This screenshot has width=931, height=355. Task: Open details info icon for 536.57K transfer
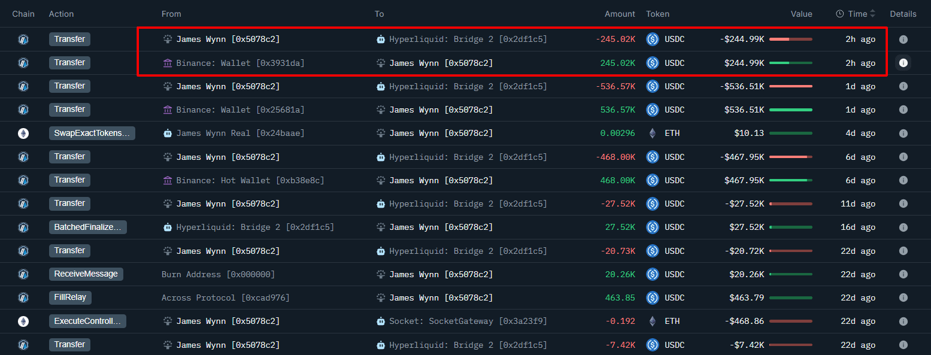click(903, 110)
